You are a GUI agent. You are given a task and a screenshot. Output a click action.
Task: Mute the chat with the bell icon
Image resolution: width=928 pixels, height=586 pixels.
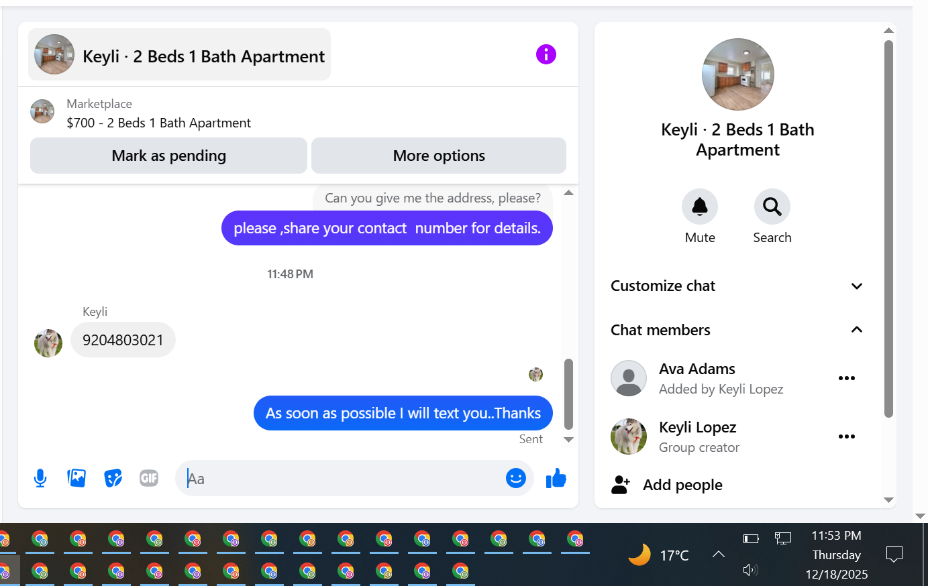click(700, 207)
